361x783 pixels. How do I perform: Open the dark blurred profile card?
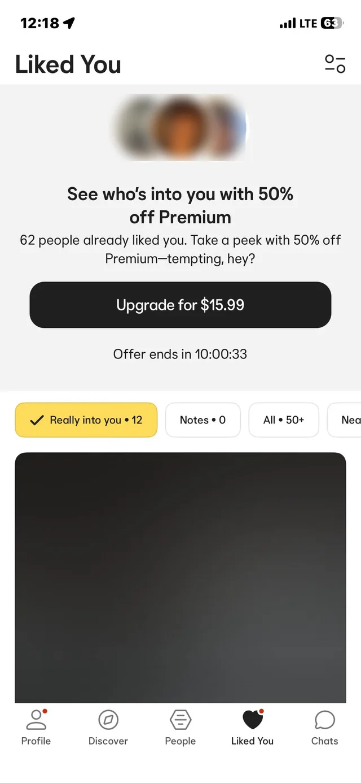[180, 578]
